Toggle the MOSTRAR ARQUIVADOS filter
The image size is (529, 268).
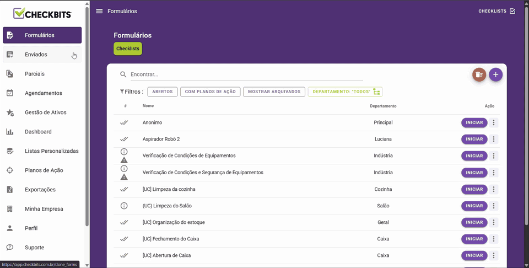pos(274,92)
